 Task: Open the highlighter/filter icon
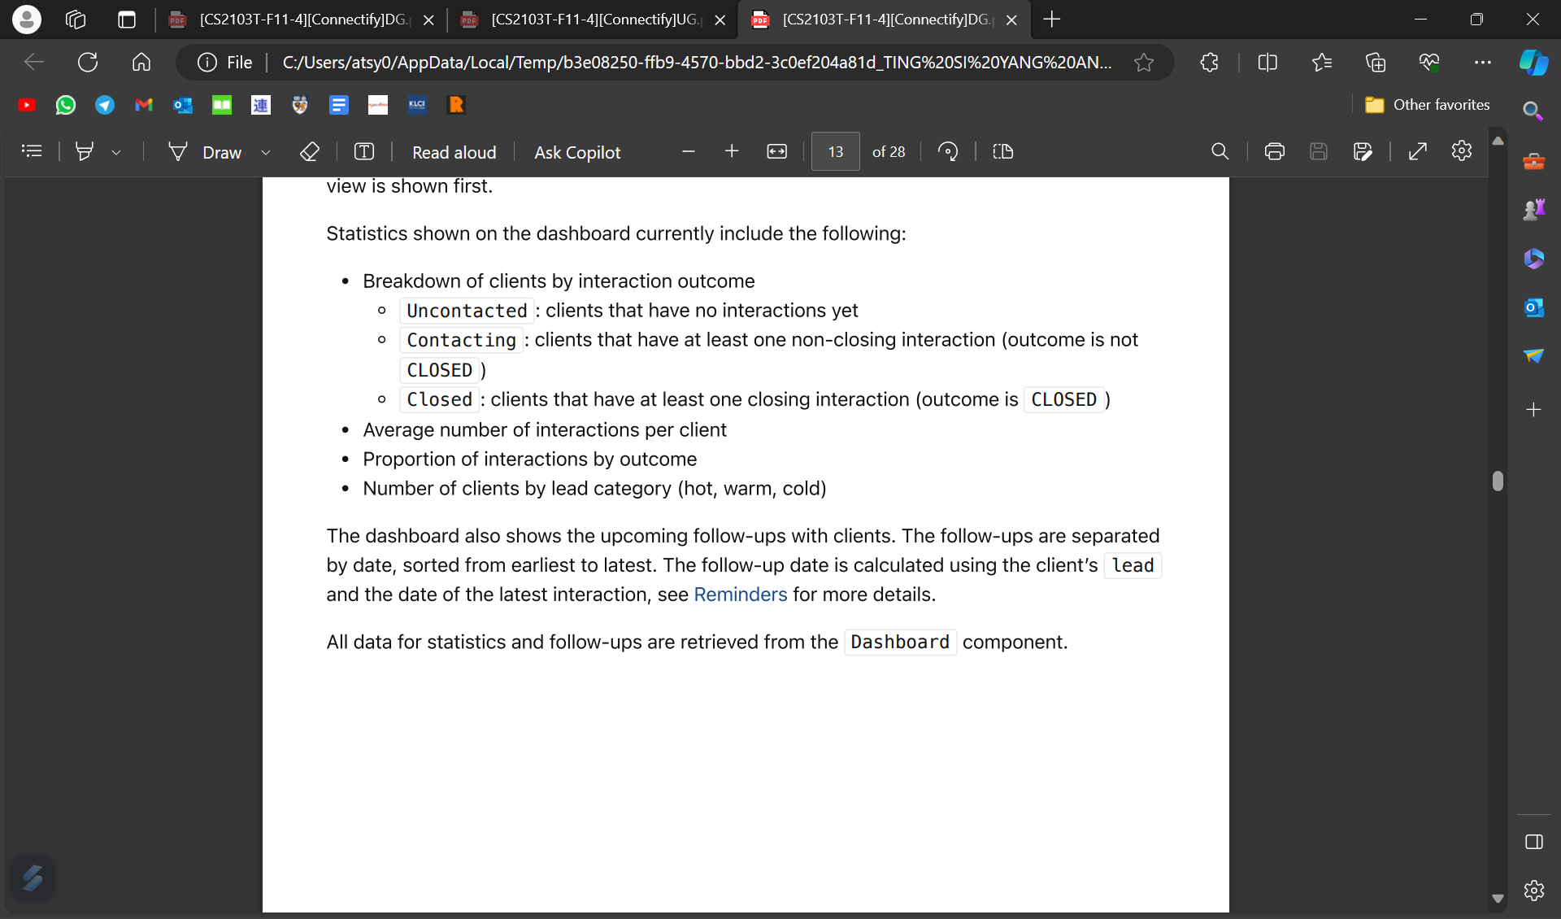click(x=85, y=152)
